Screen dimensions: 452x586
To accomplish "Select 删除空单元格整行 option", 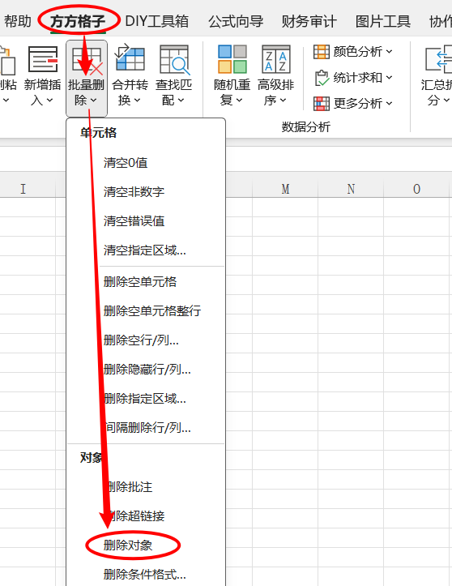I will pos(152,310).
